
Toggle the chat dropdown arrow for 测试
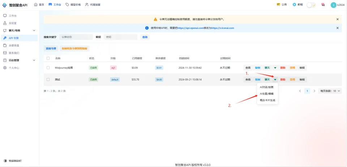(x=275, y=80)
